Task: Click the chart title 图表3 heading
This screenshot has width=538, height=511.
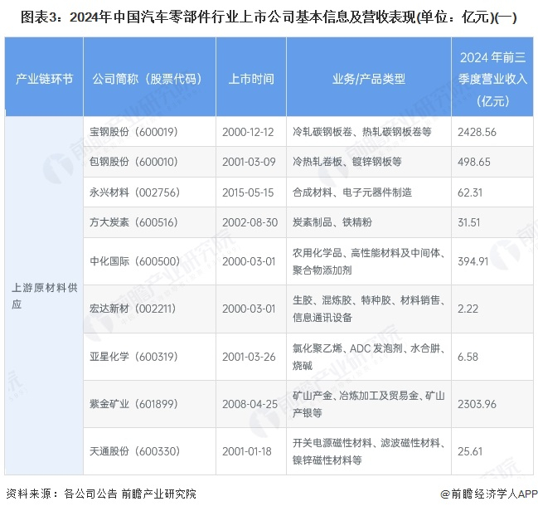Action: 269,17
